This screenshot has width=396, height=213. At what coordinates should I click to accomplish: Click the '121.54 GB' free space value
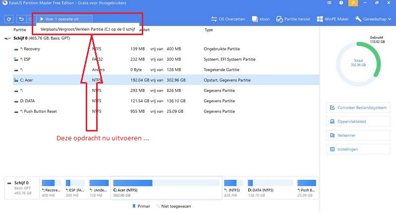140,101
